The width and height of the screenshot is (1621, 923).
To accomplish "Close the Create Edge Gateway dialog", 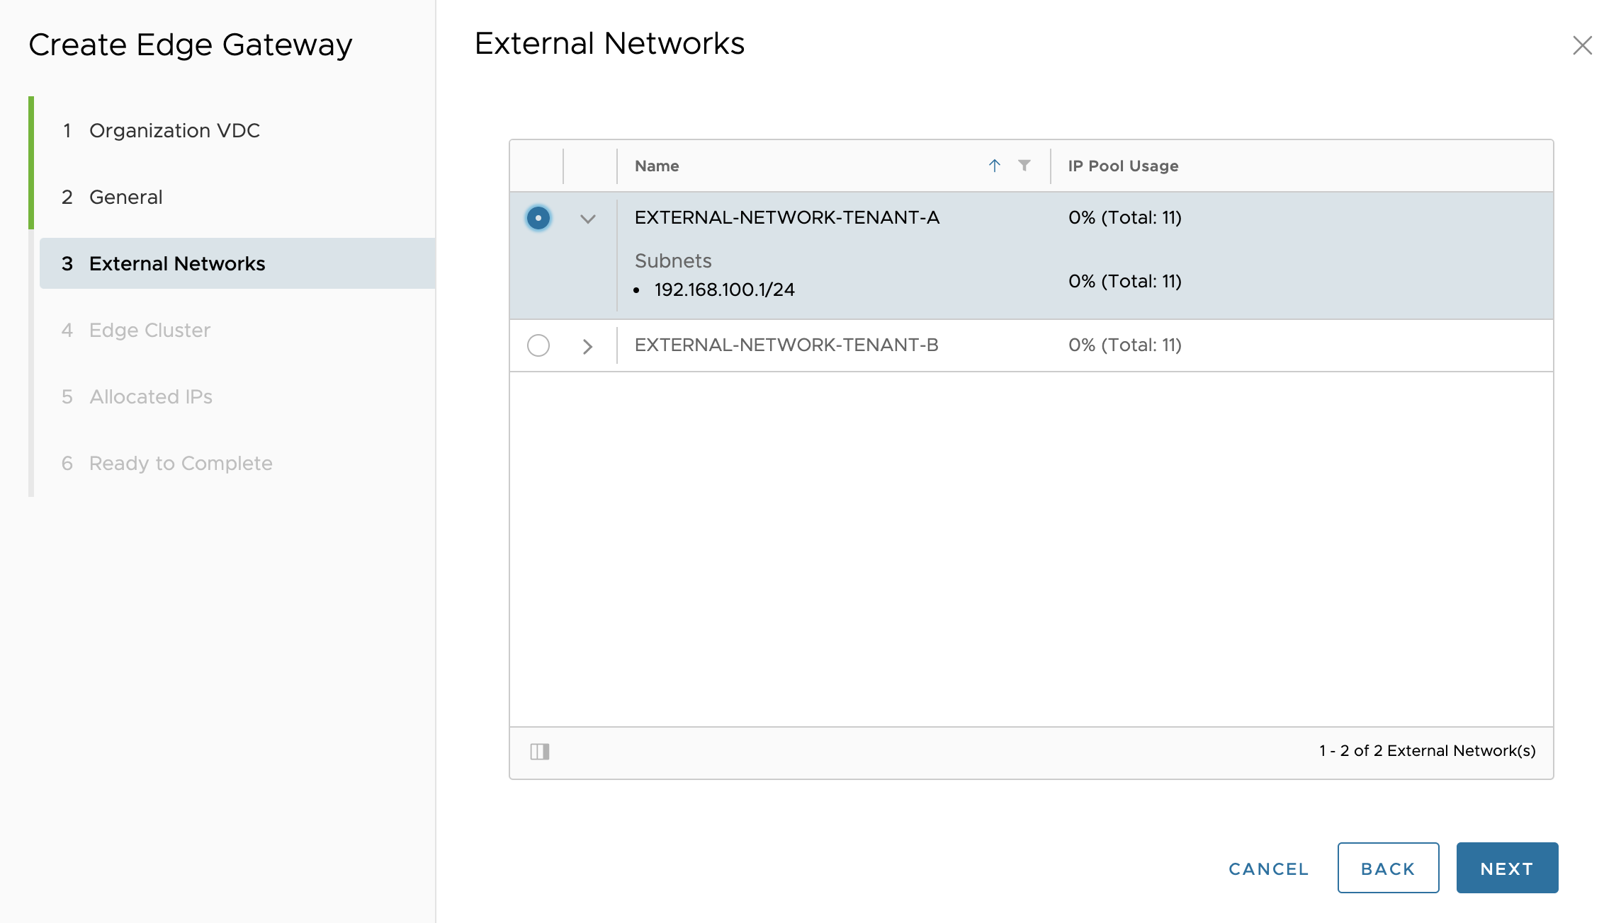I will point(1582,45).
